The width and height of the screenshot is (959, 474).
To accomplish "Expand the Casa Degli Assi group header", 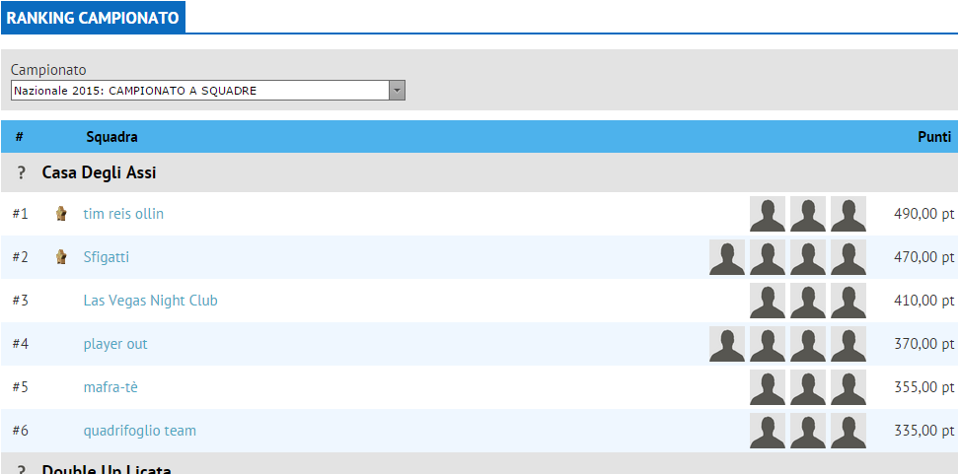I will coord(99,172).
